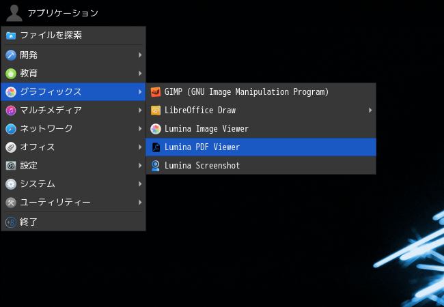This screenshot has height=307, width=444.
Task: Open LibreOffice Draw entry text
Action: tap(200, 111)
